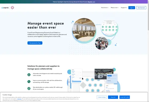149x102 pixels.
Task: Follow the click here cookie link
Action: [x=19, y=99]
